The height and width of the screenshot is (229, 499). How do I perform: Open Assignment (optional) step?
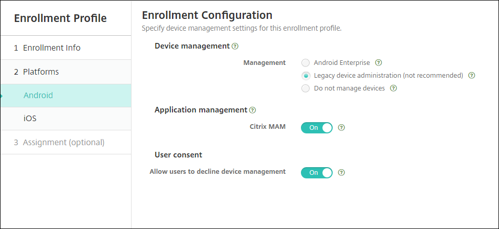59,142
